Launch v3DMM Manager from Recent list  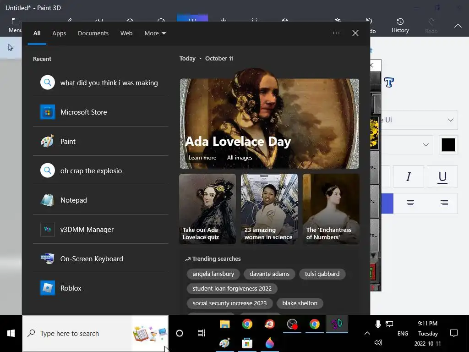pos(100,229)
